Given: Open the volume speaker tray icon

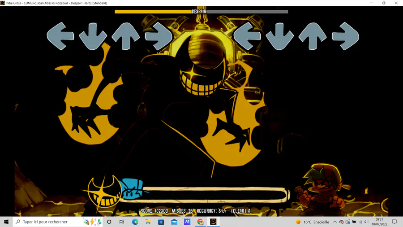Looking at the screenshot, I should pos(367,222).
